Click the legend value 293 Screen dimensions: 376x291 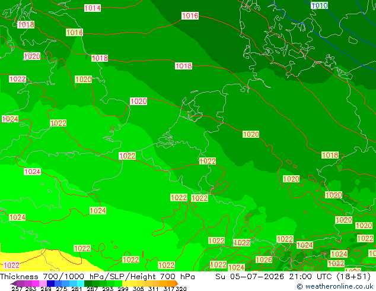click(108, 289)
